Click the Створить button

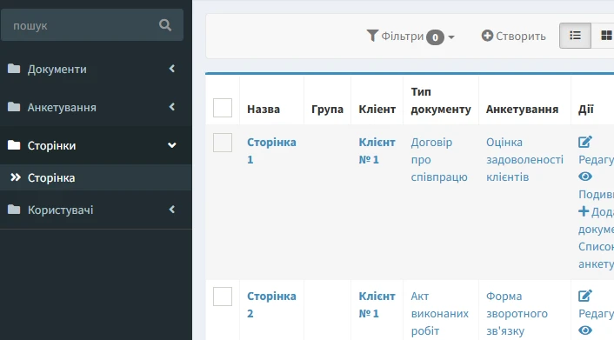tap(513, 36)
